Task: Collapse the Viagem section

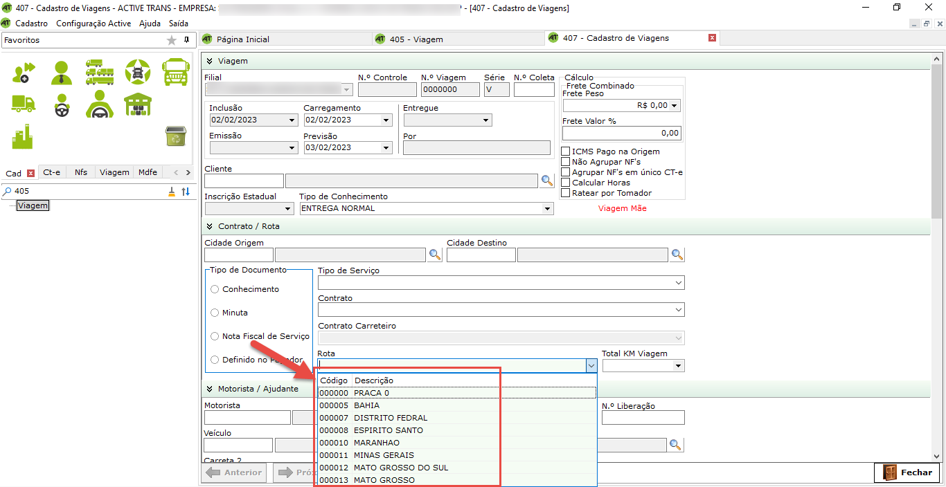Action: (x=209, y=62)
